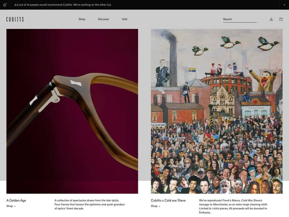
Task: Open the Discover menu
Action: tap(103, 19)
